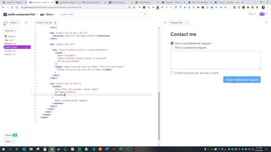The width and height of the screenshot is (271, 152).
Task: Open the Show dropdown with sunglasses icon
Action: (47, 14)
